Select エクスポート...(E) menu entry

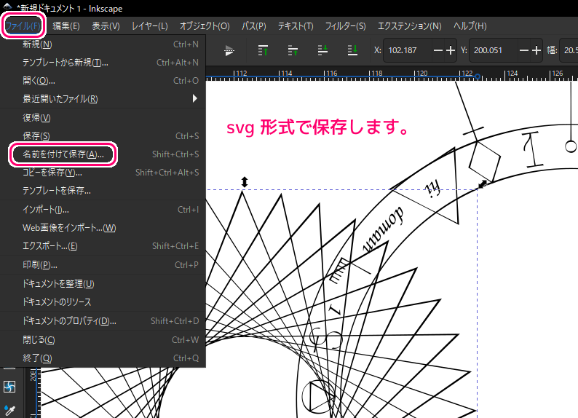50,246
